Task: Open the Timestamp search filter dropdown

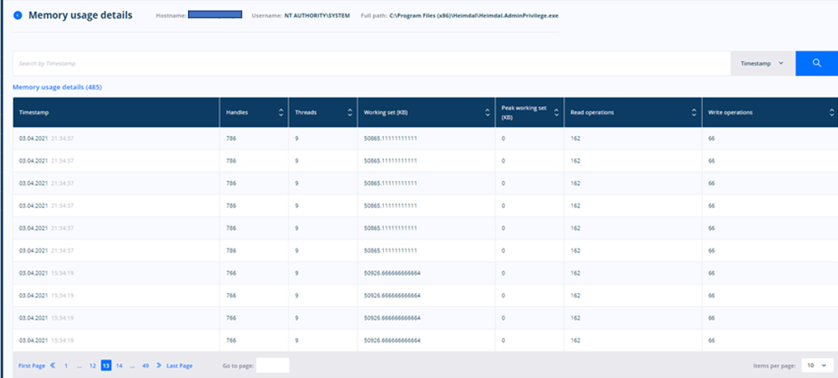Action: click(763, 63)
